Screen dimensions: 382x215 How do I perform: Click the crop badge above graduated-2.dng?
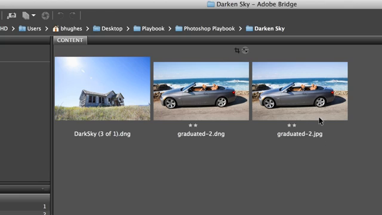point(237,50)
